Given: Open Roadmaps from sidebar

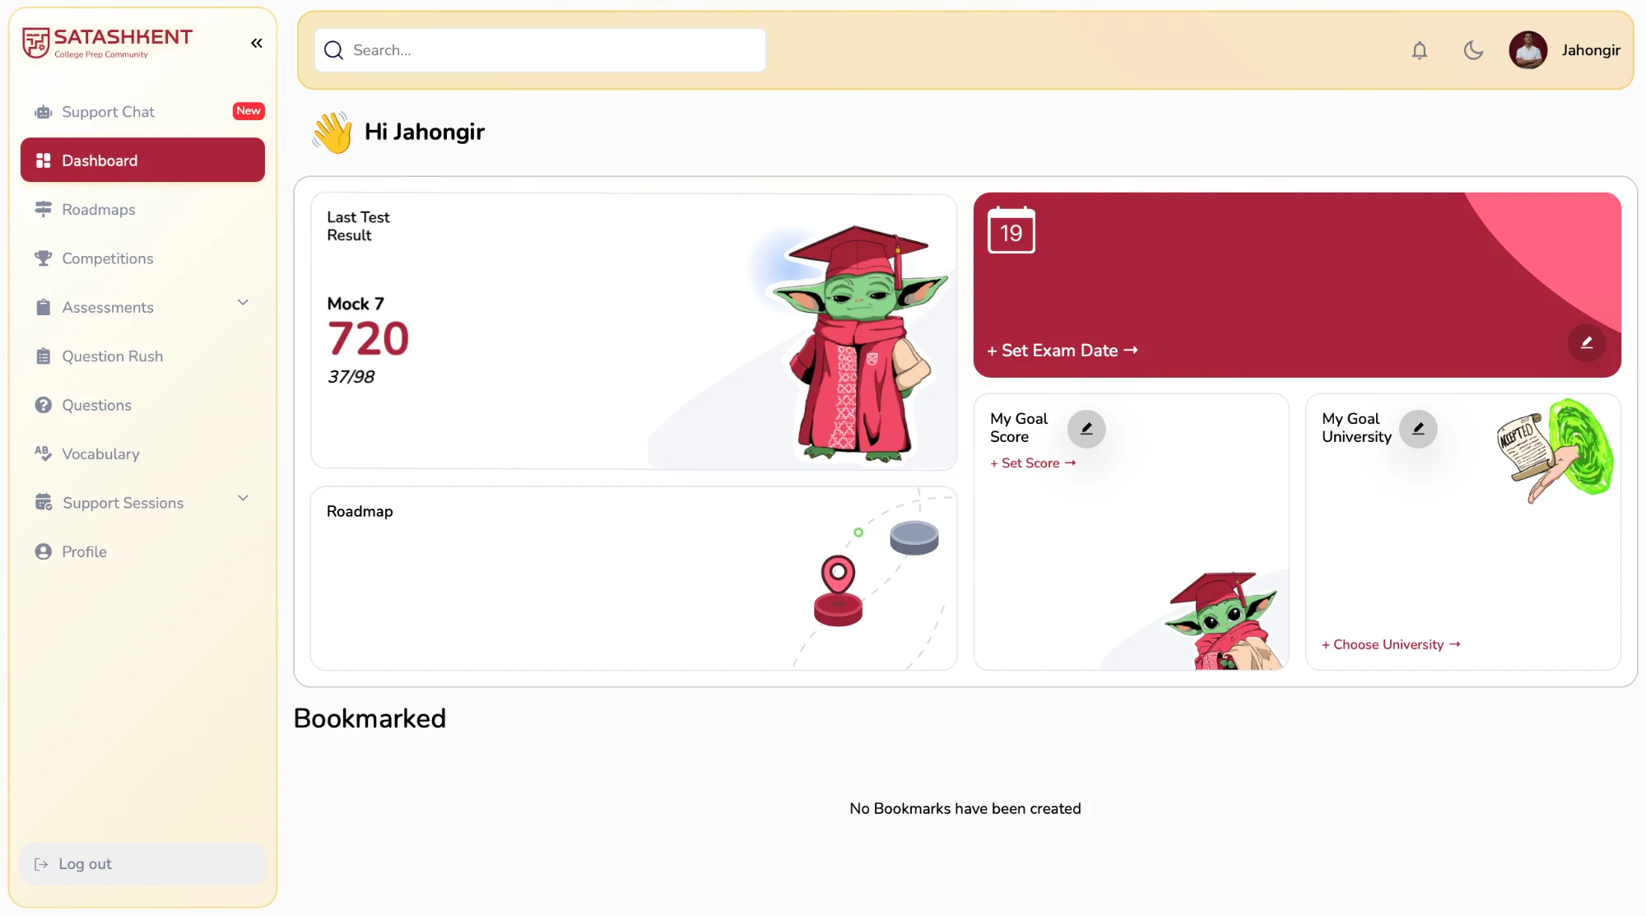Looking at the screenshot, I should (142, 209).
